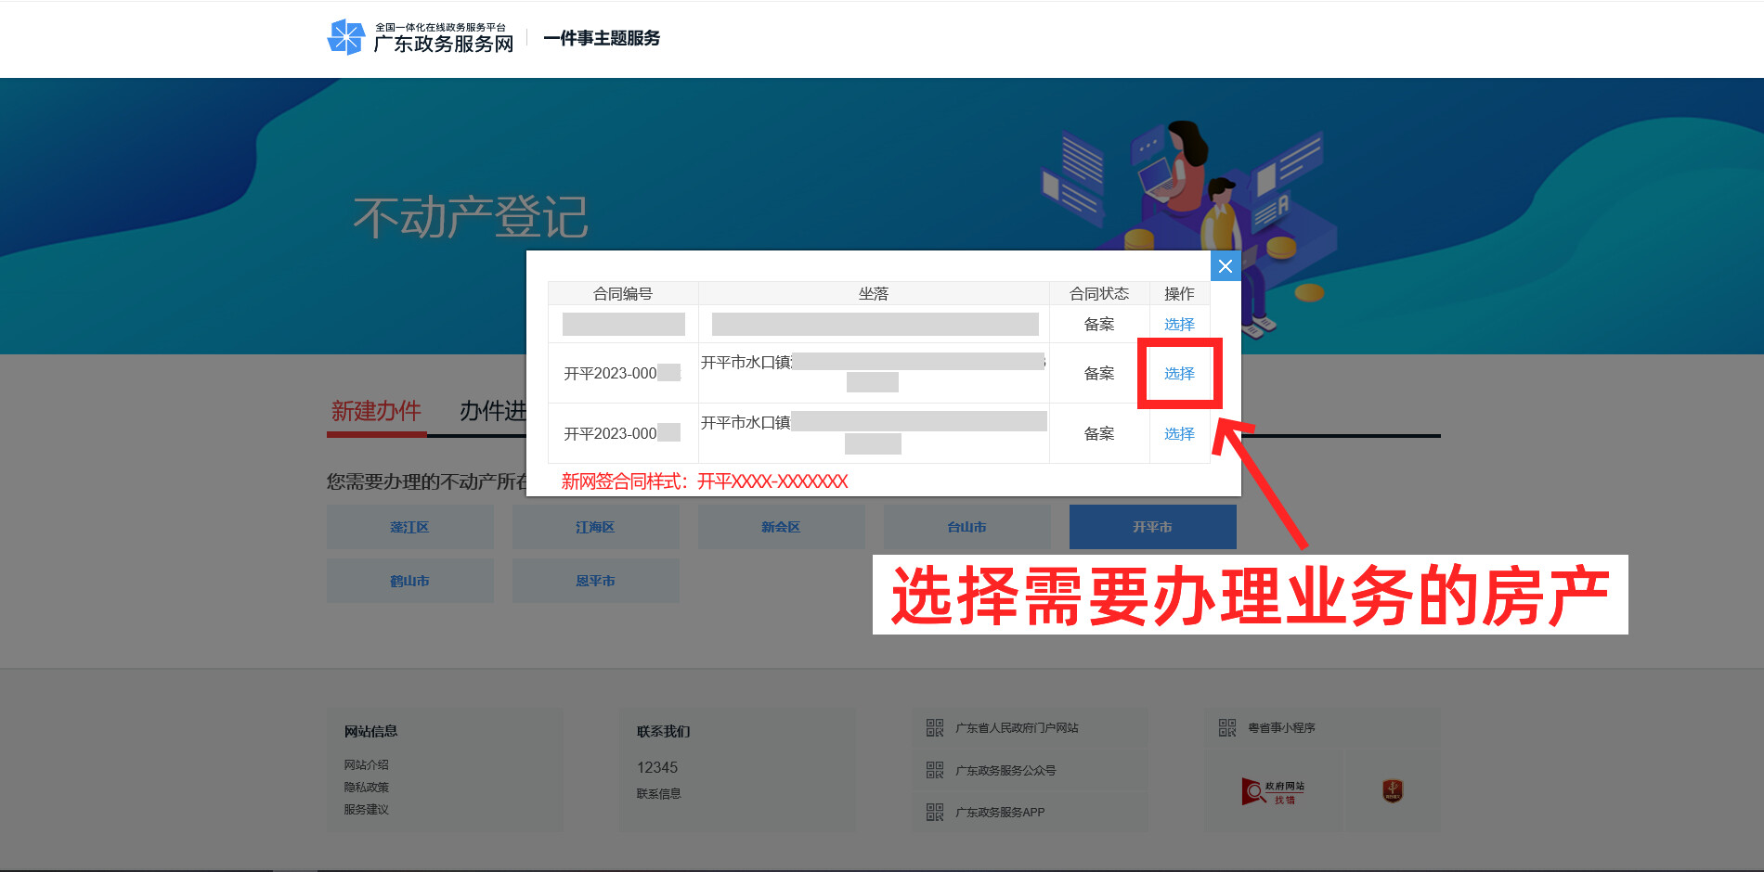Open the 网站介绍 footer link
Screen dimensions: 1764x872
point(367,764)
